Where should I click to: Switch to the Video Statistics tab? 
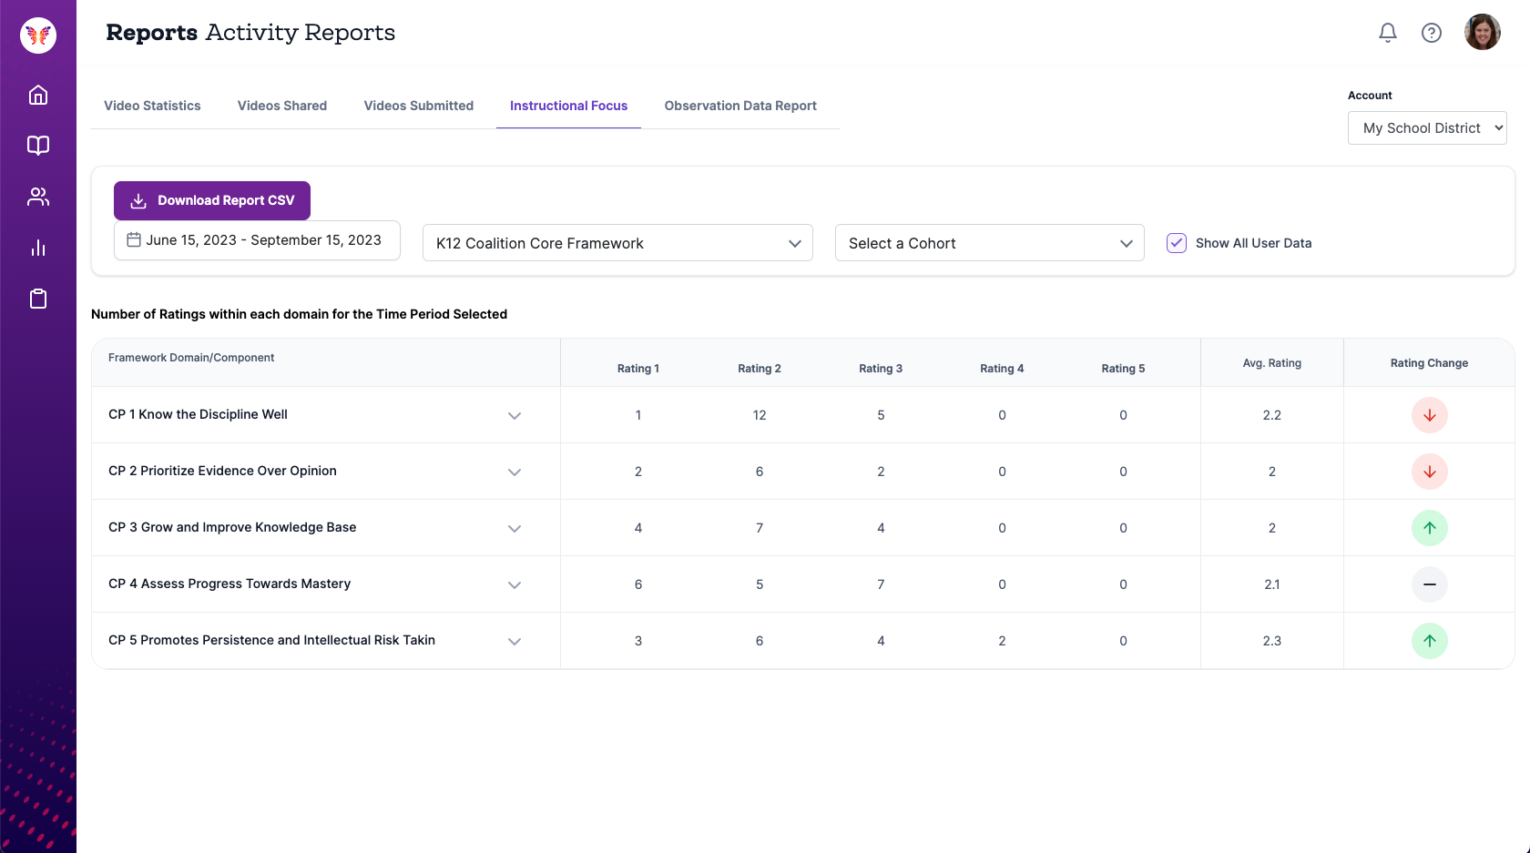click(152, 106)
